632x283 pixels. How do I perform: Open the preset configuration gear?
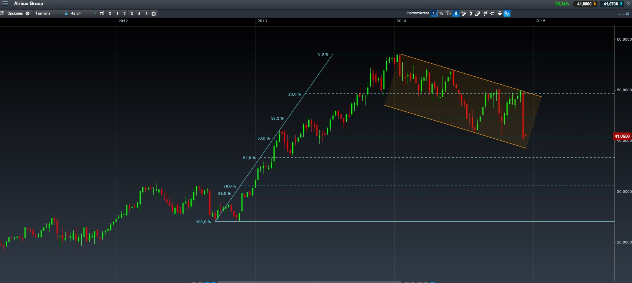point(154,14)
